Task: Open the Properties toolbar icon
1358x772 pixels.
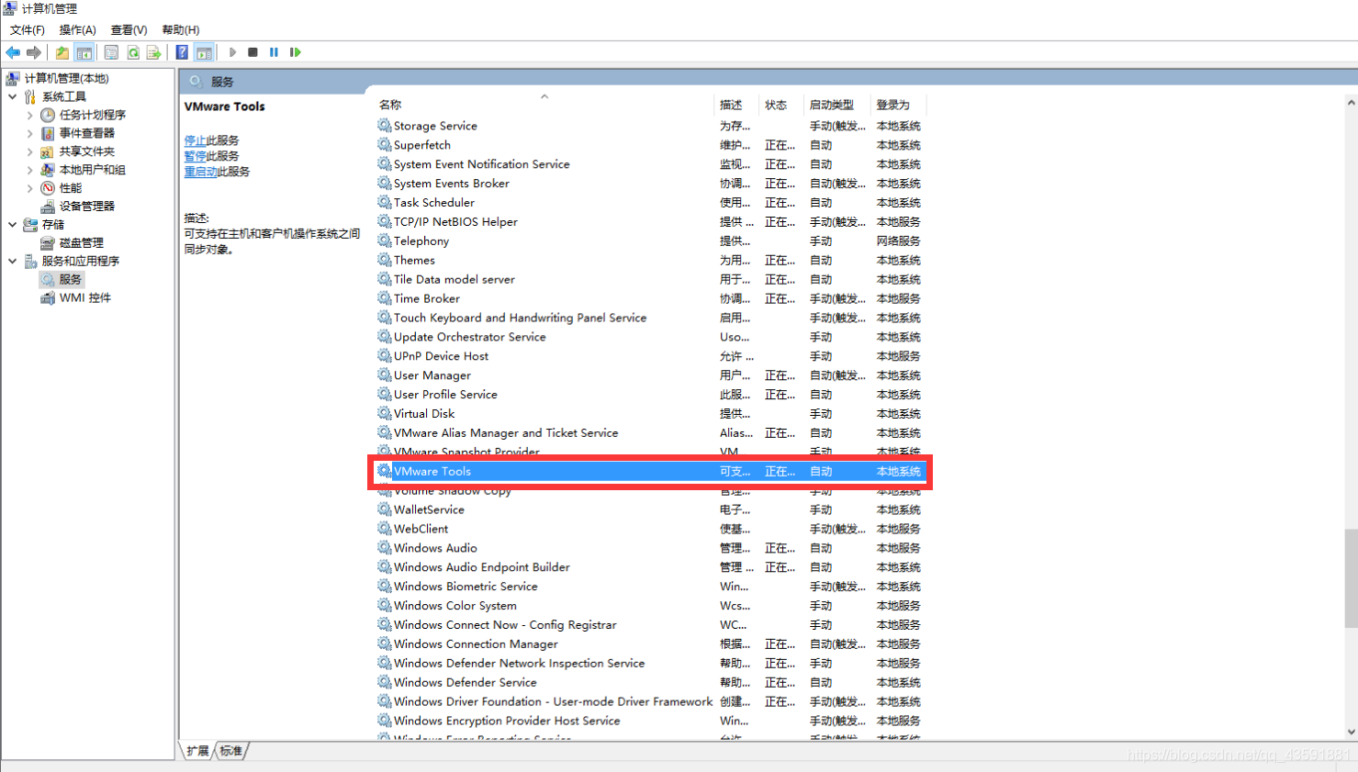Action: [111, 52]
